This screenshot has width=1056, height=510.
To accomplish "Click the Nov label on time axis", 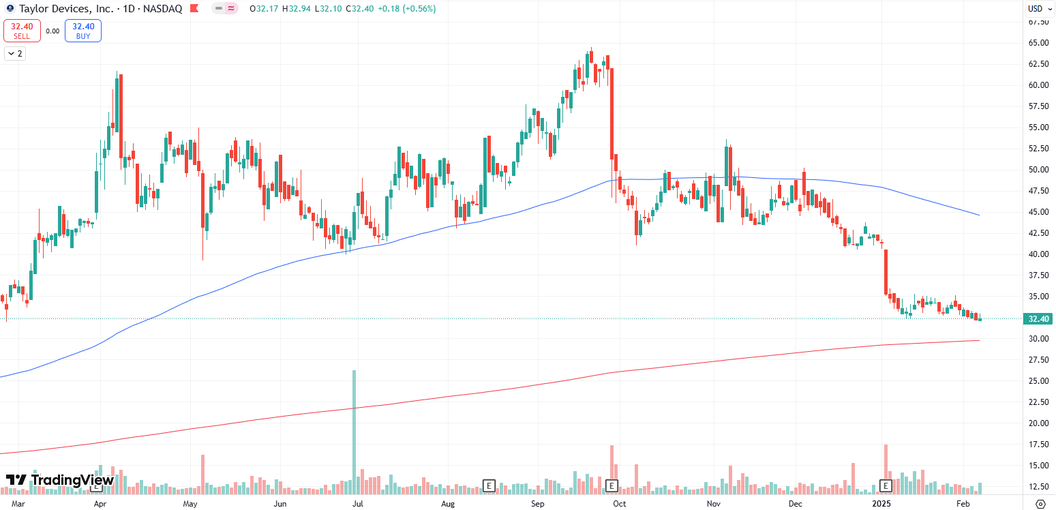I will (714, 504).
